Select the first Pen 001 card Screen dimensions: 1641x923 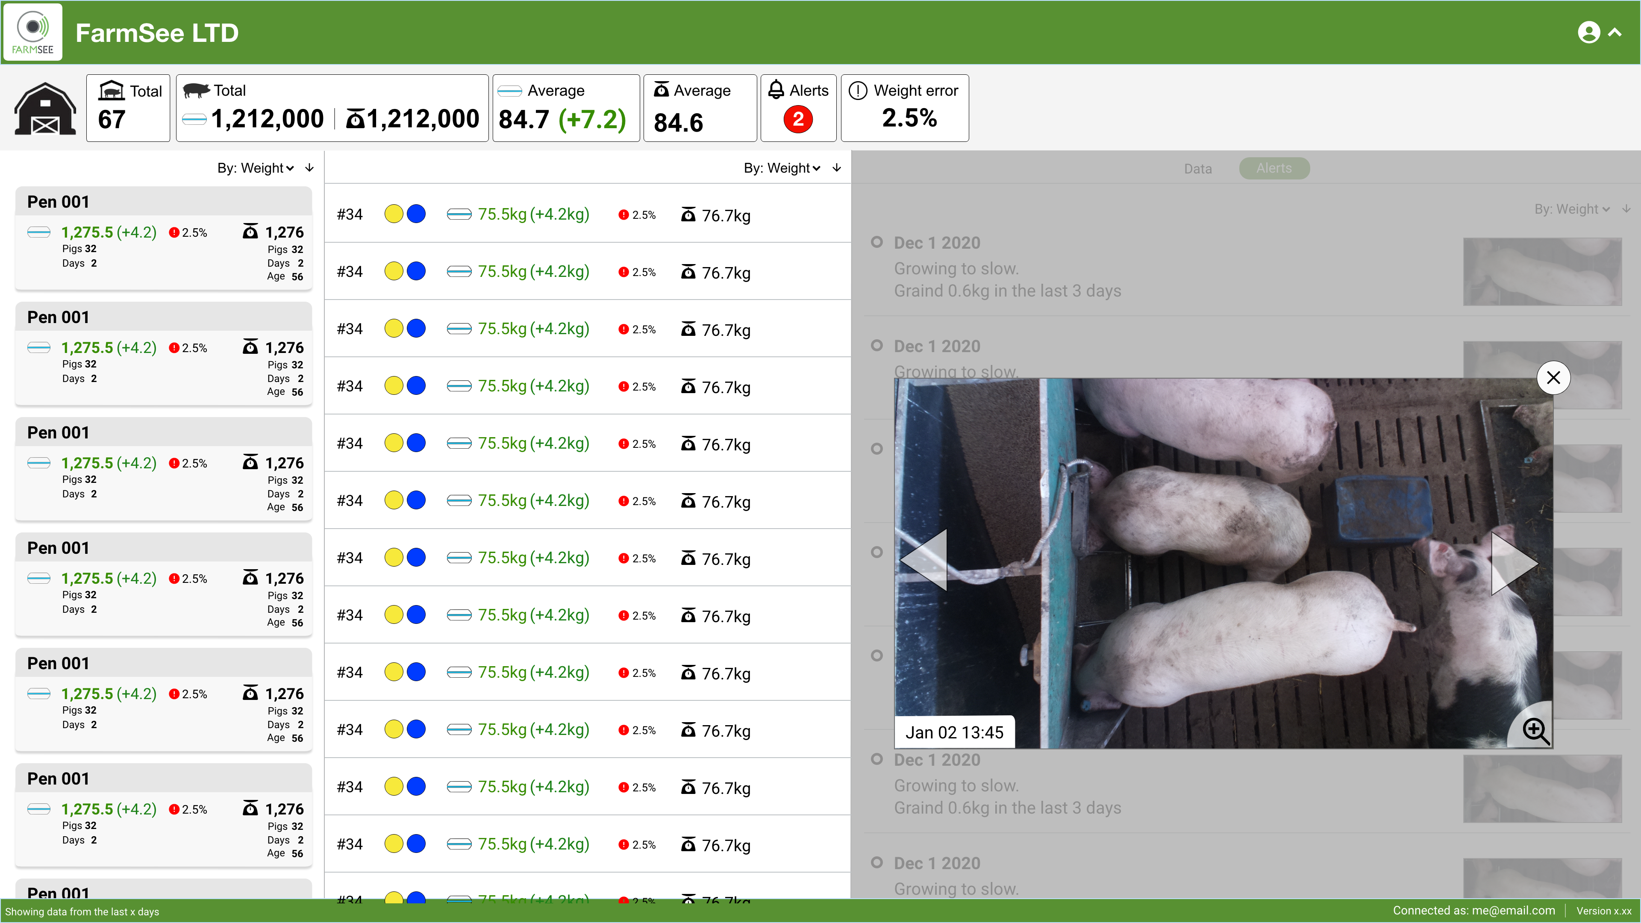coord(164,238)
